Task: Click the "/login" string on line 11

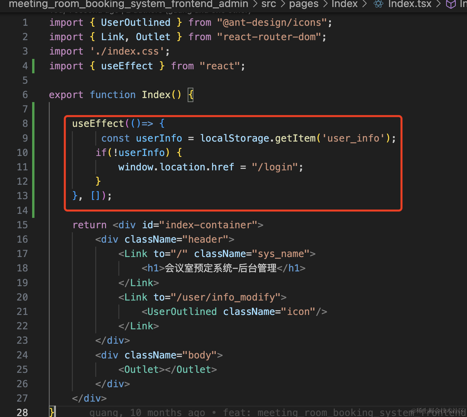Action: click(275, 167)
